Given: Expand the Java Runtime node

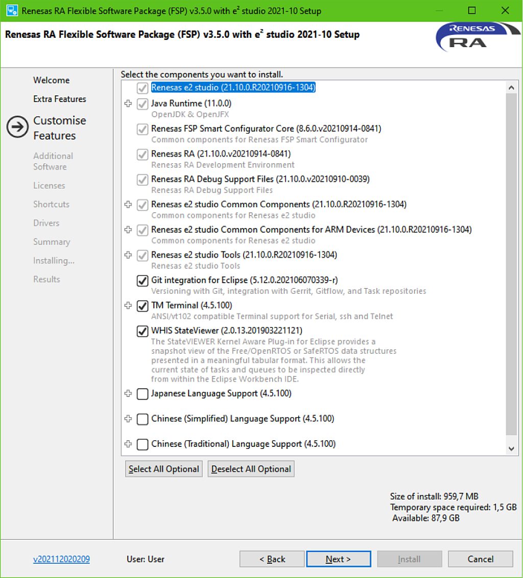Looking at the screenshot, I should (x=128, y=104).
